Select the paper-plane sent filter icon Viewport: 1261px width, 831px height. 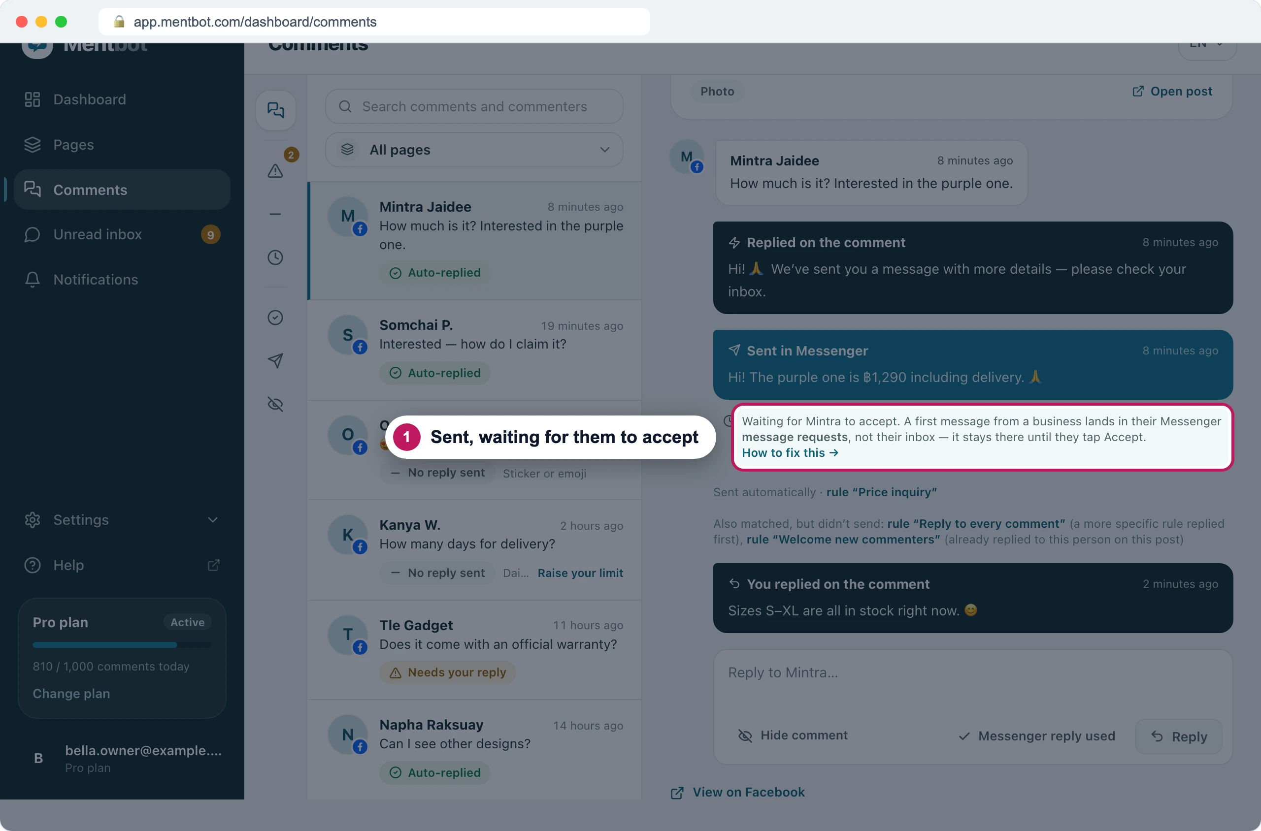(275, 361)
